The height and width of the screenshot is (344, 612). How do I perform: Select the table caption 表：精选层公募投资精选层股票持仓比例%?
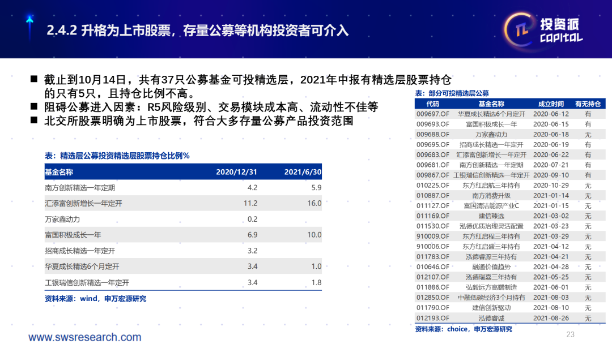117,156
